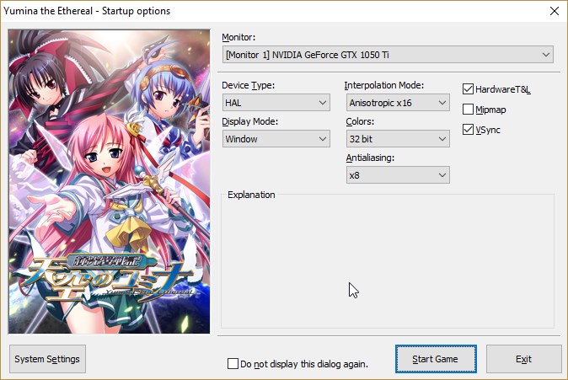The height and width of the screenshot is (380, 568).
Task: Open System Settings
Action: (47, 359)
